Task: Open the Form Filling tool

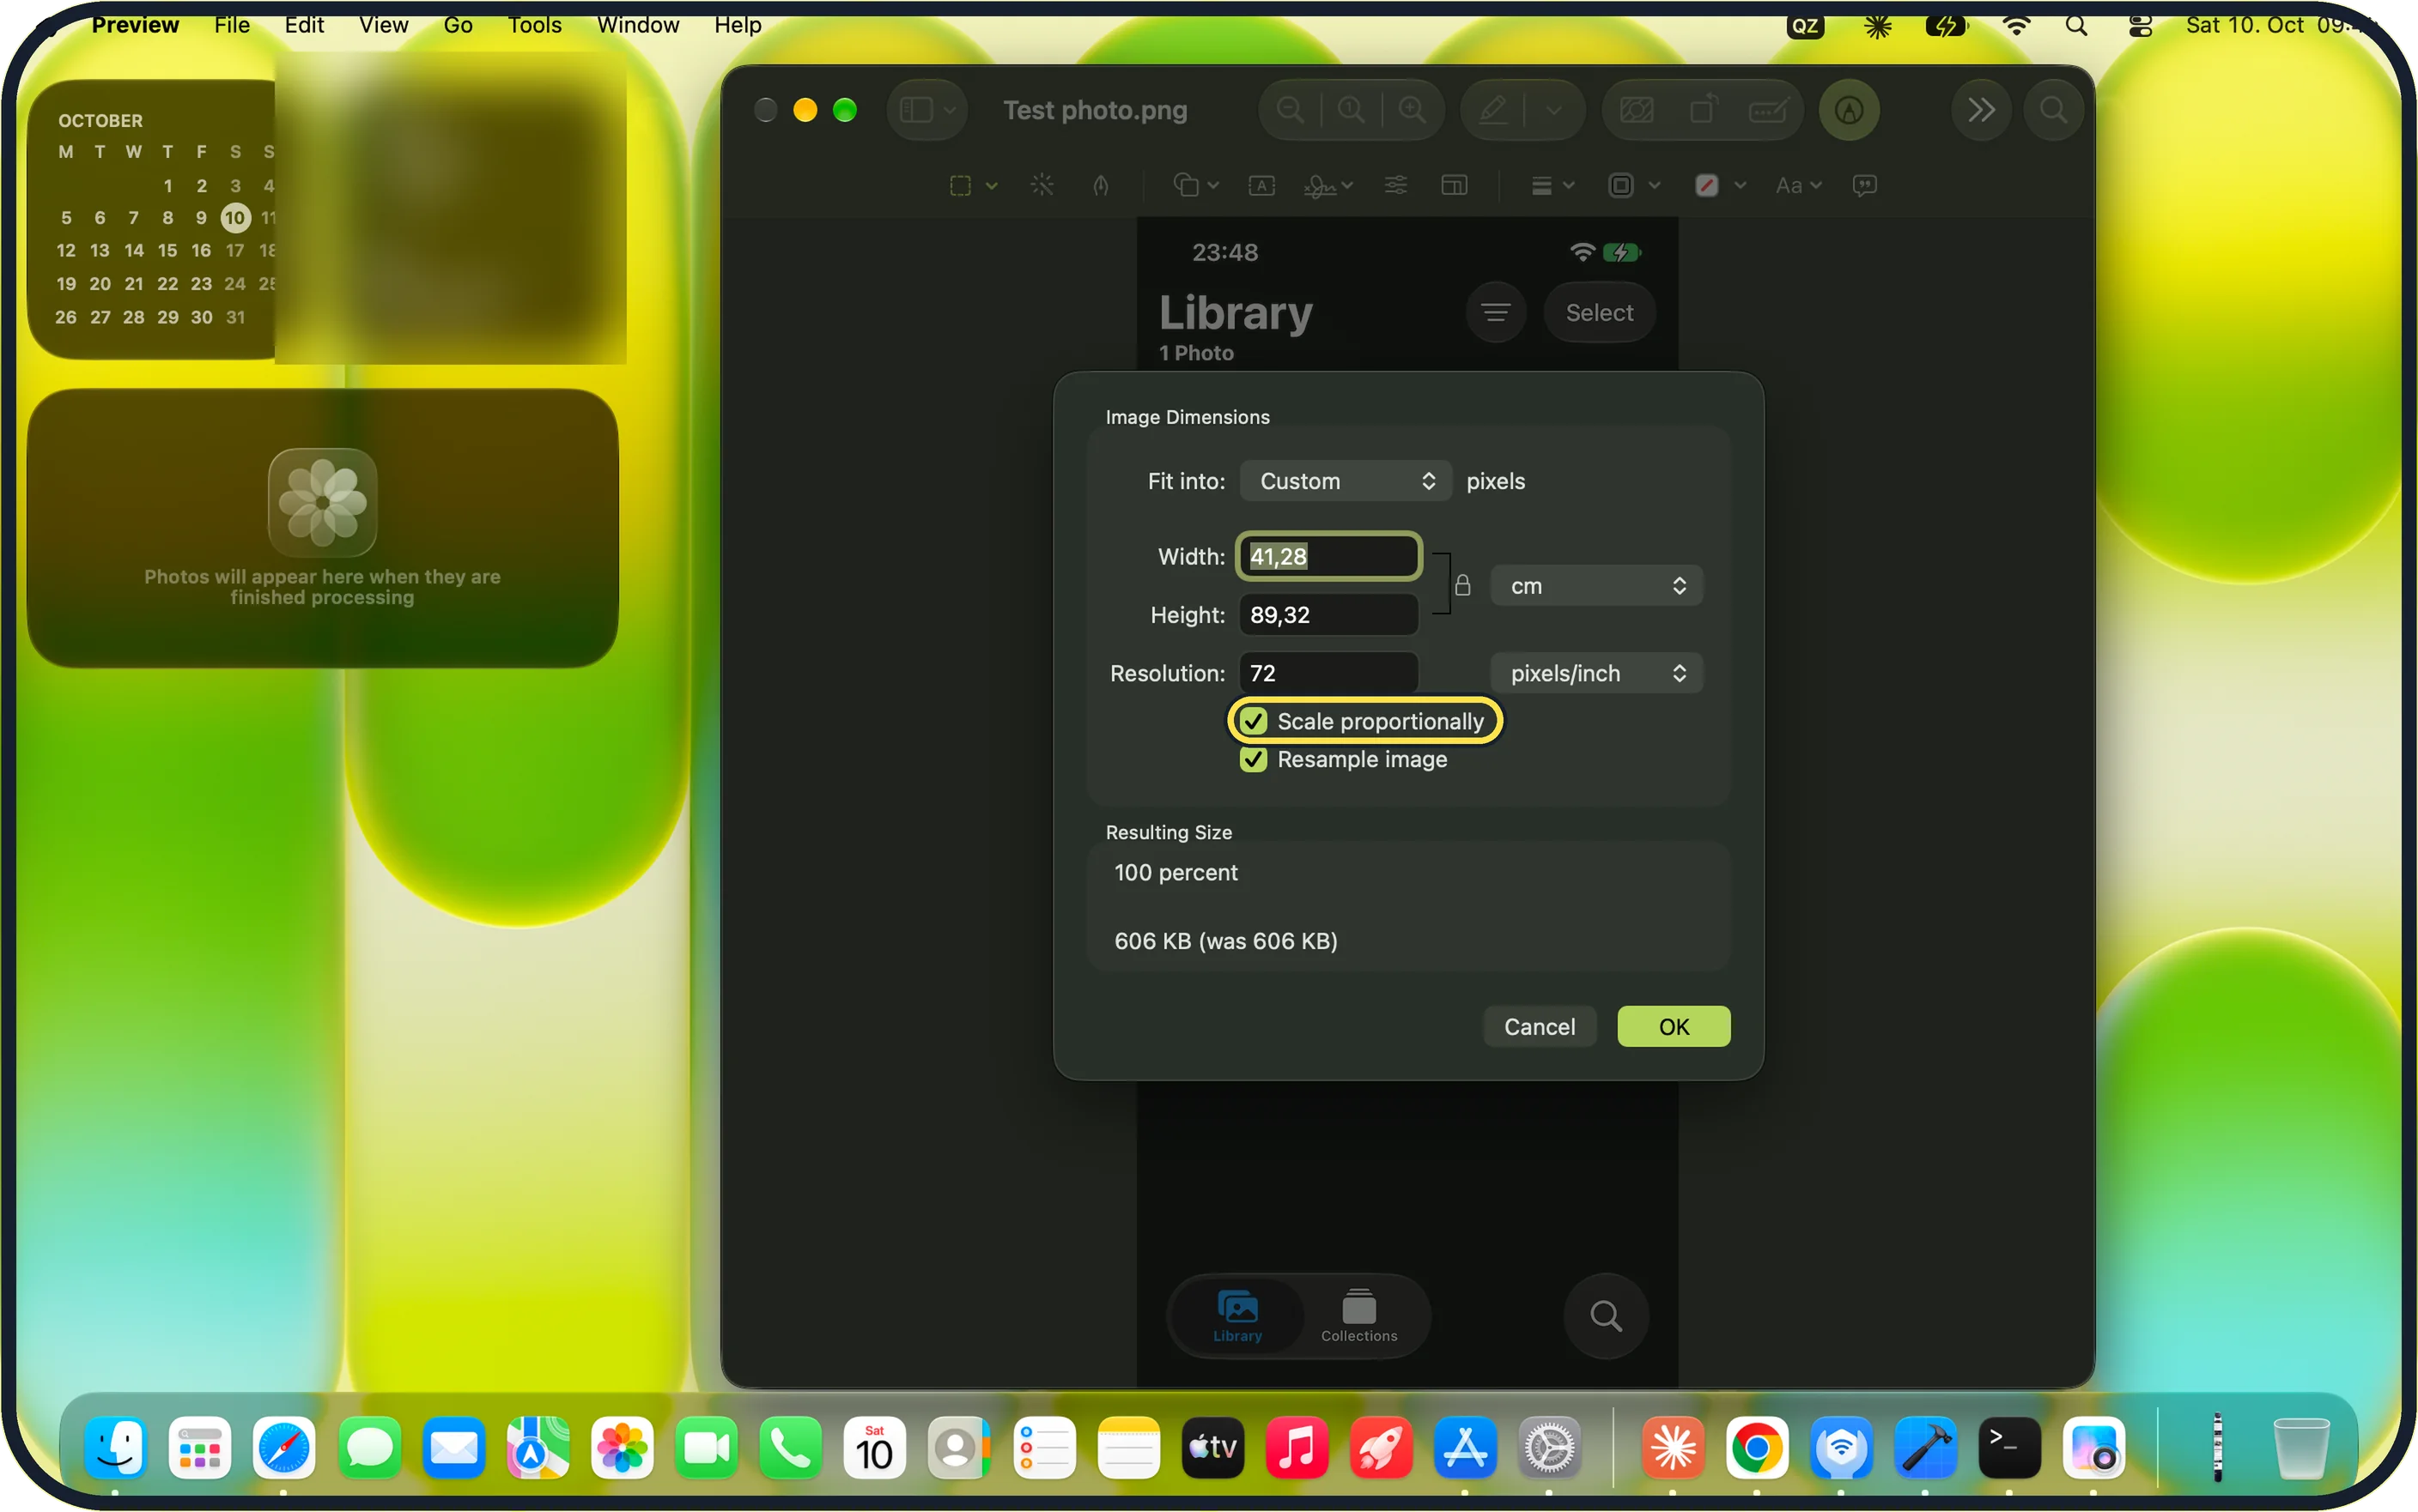Action: coord(1769,110)
